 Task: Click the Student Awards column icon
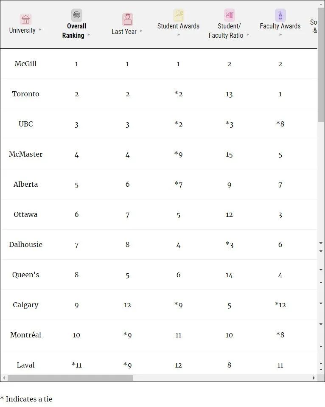point(178,15)
